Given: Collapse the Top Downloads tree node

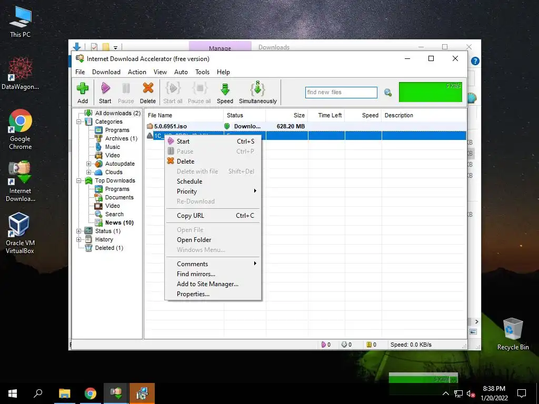Looking at the screenshot, I should 79,181.
